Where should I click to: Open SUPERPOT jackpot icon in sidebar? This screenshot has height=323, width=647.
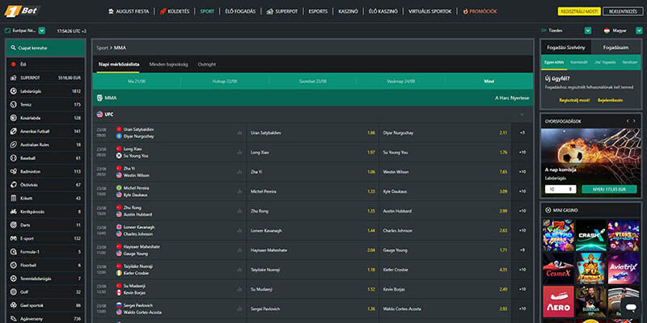click(x=14, y=78)
